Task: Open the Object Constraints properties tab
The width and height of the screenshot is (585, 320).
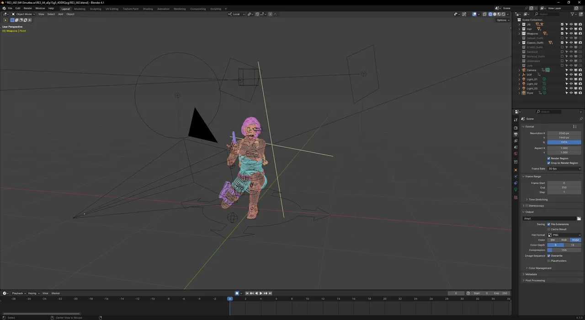Action: (x=516, y=183)
